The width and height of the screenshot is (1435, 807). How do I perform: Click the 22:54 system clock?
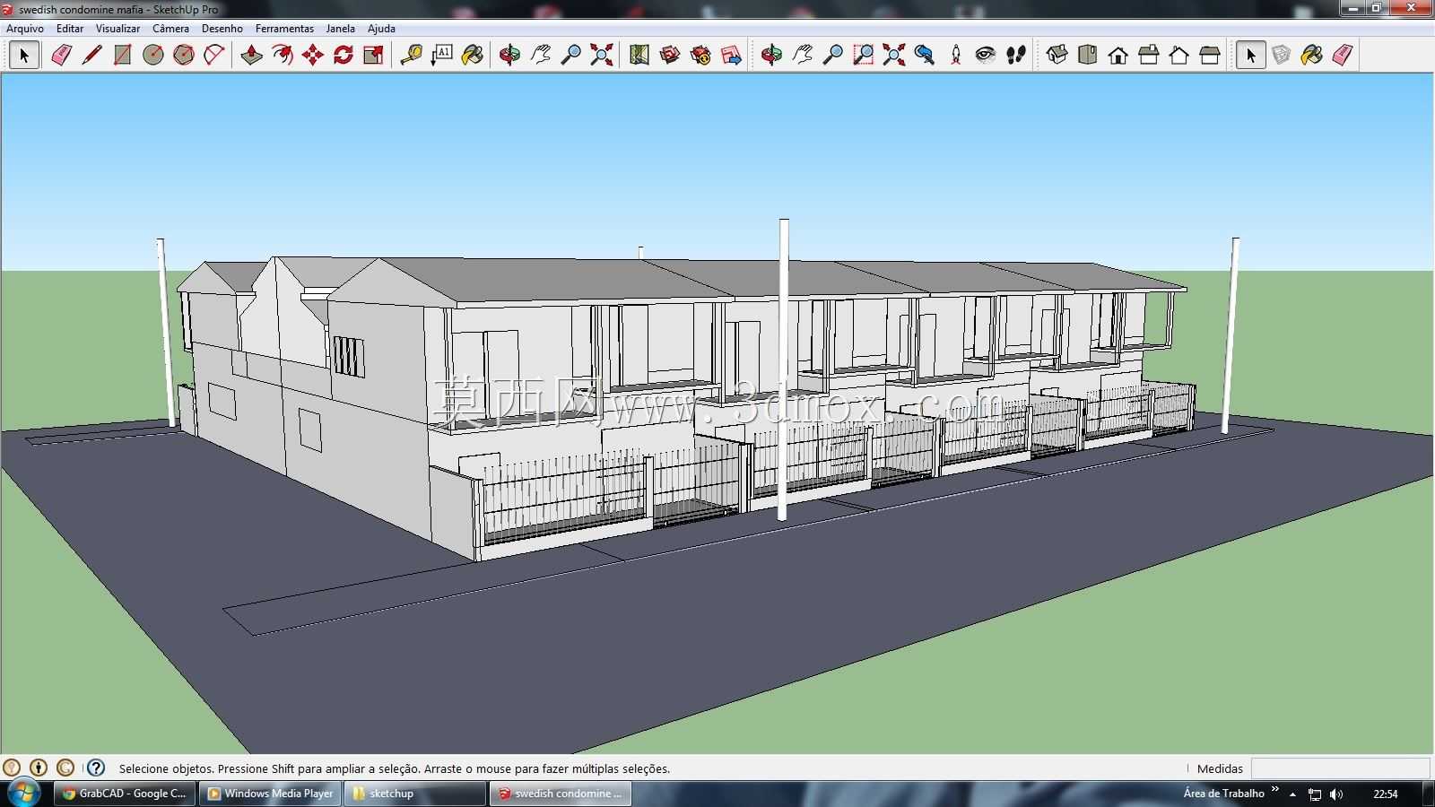(1386, 794)
